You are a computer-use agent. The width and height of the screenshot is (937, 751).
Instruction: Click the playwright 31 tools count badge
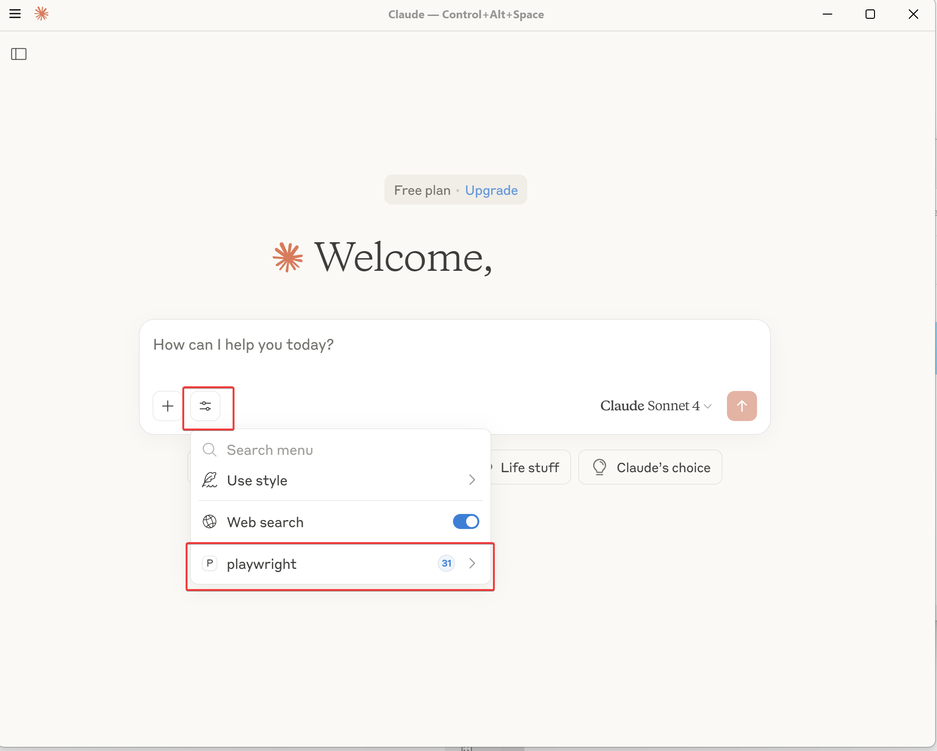click(x=446, y=563)
